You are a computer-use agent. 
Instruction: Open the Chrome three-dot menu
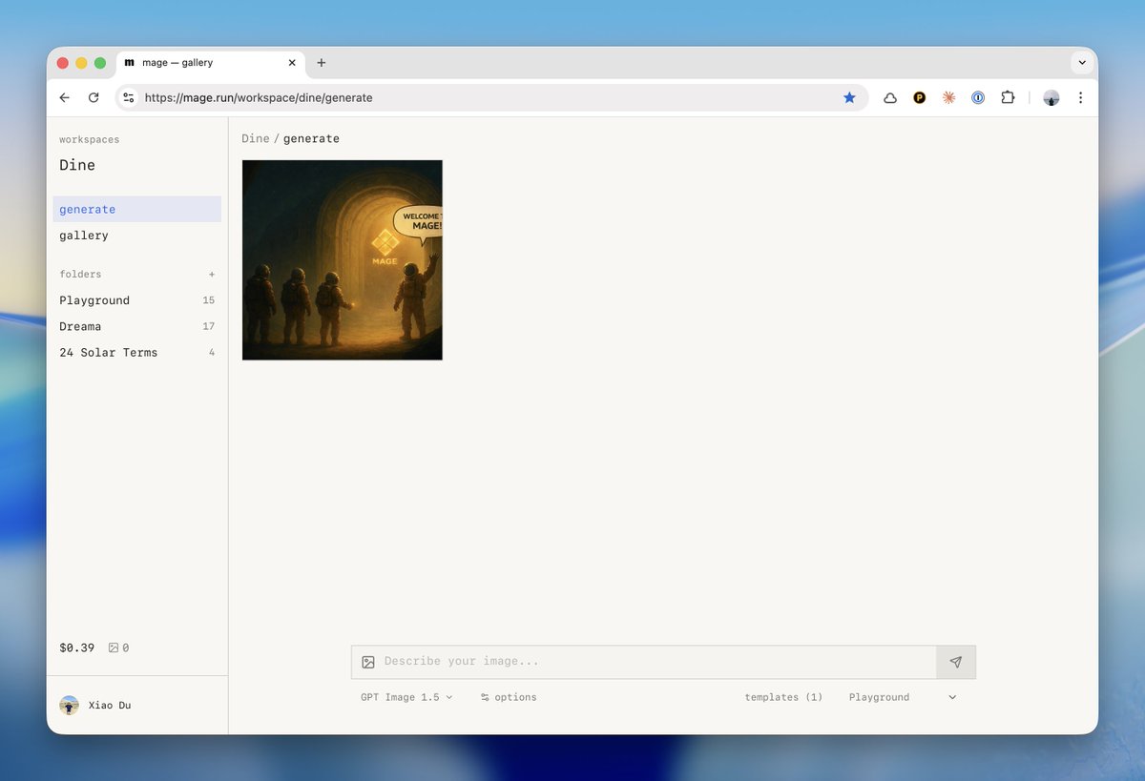[1080, 97]
